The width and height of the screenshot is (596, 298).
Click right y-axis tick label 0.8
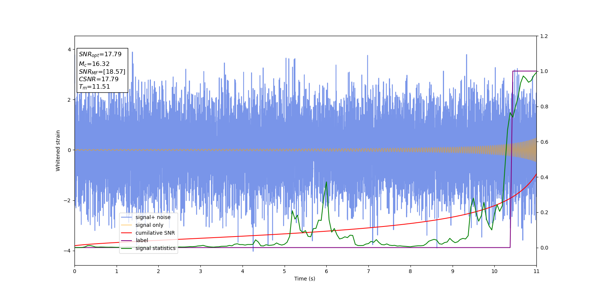coord(544,107)
